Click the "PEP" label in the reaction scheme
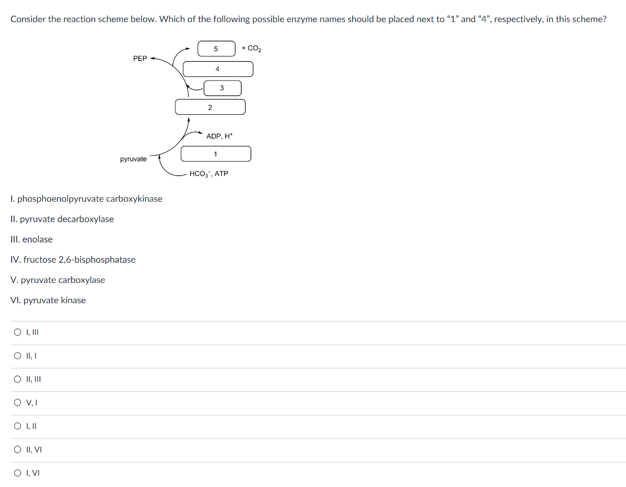Viewport: 626px width, 487px height. [x=139, y=59]
